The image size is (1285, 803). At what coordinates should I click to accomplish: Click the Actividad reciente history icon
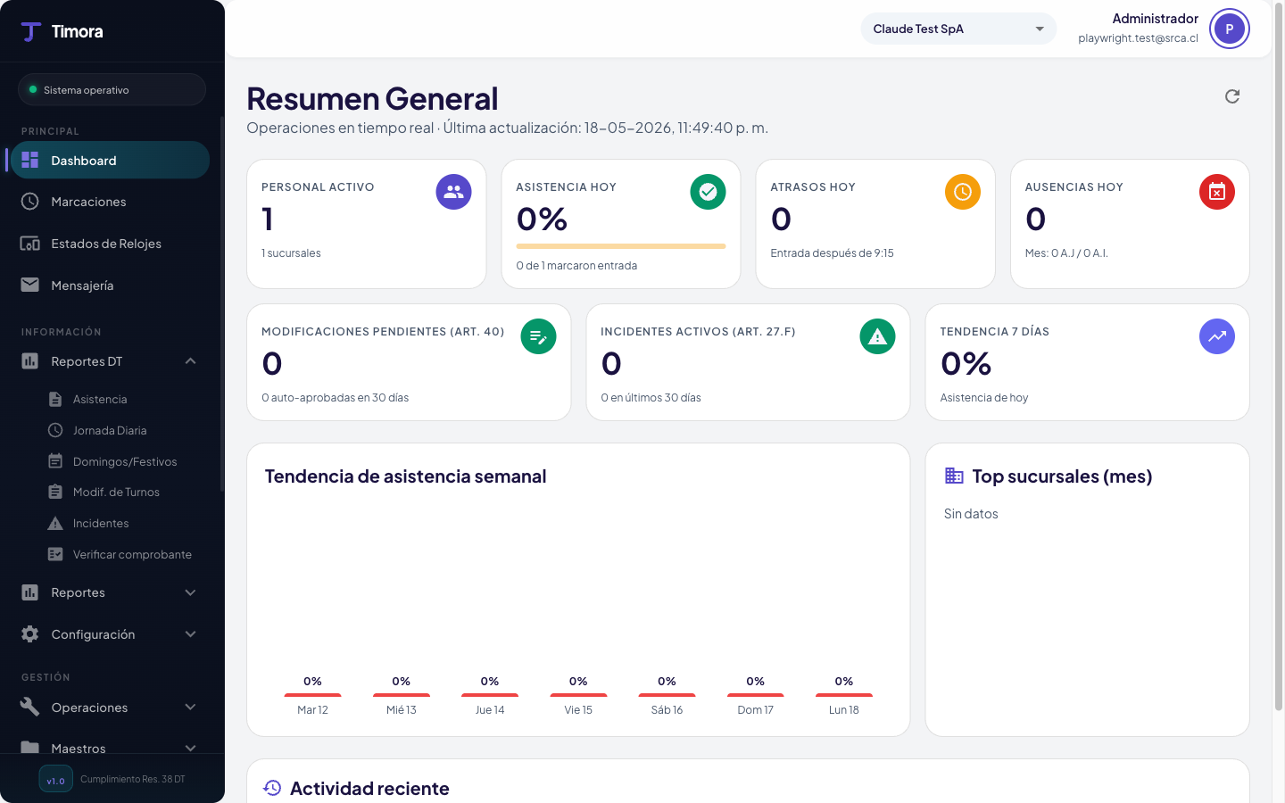click(x=272, y=788)
